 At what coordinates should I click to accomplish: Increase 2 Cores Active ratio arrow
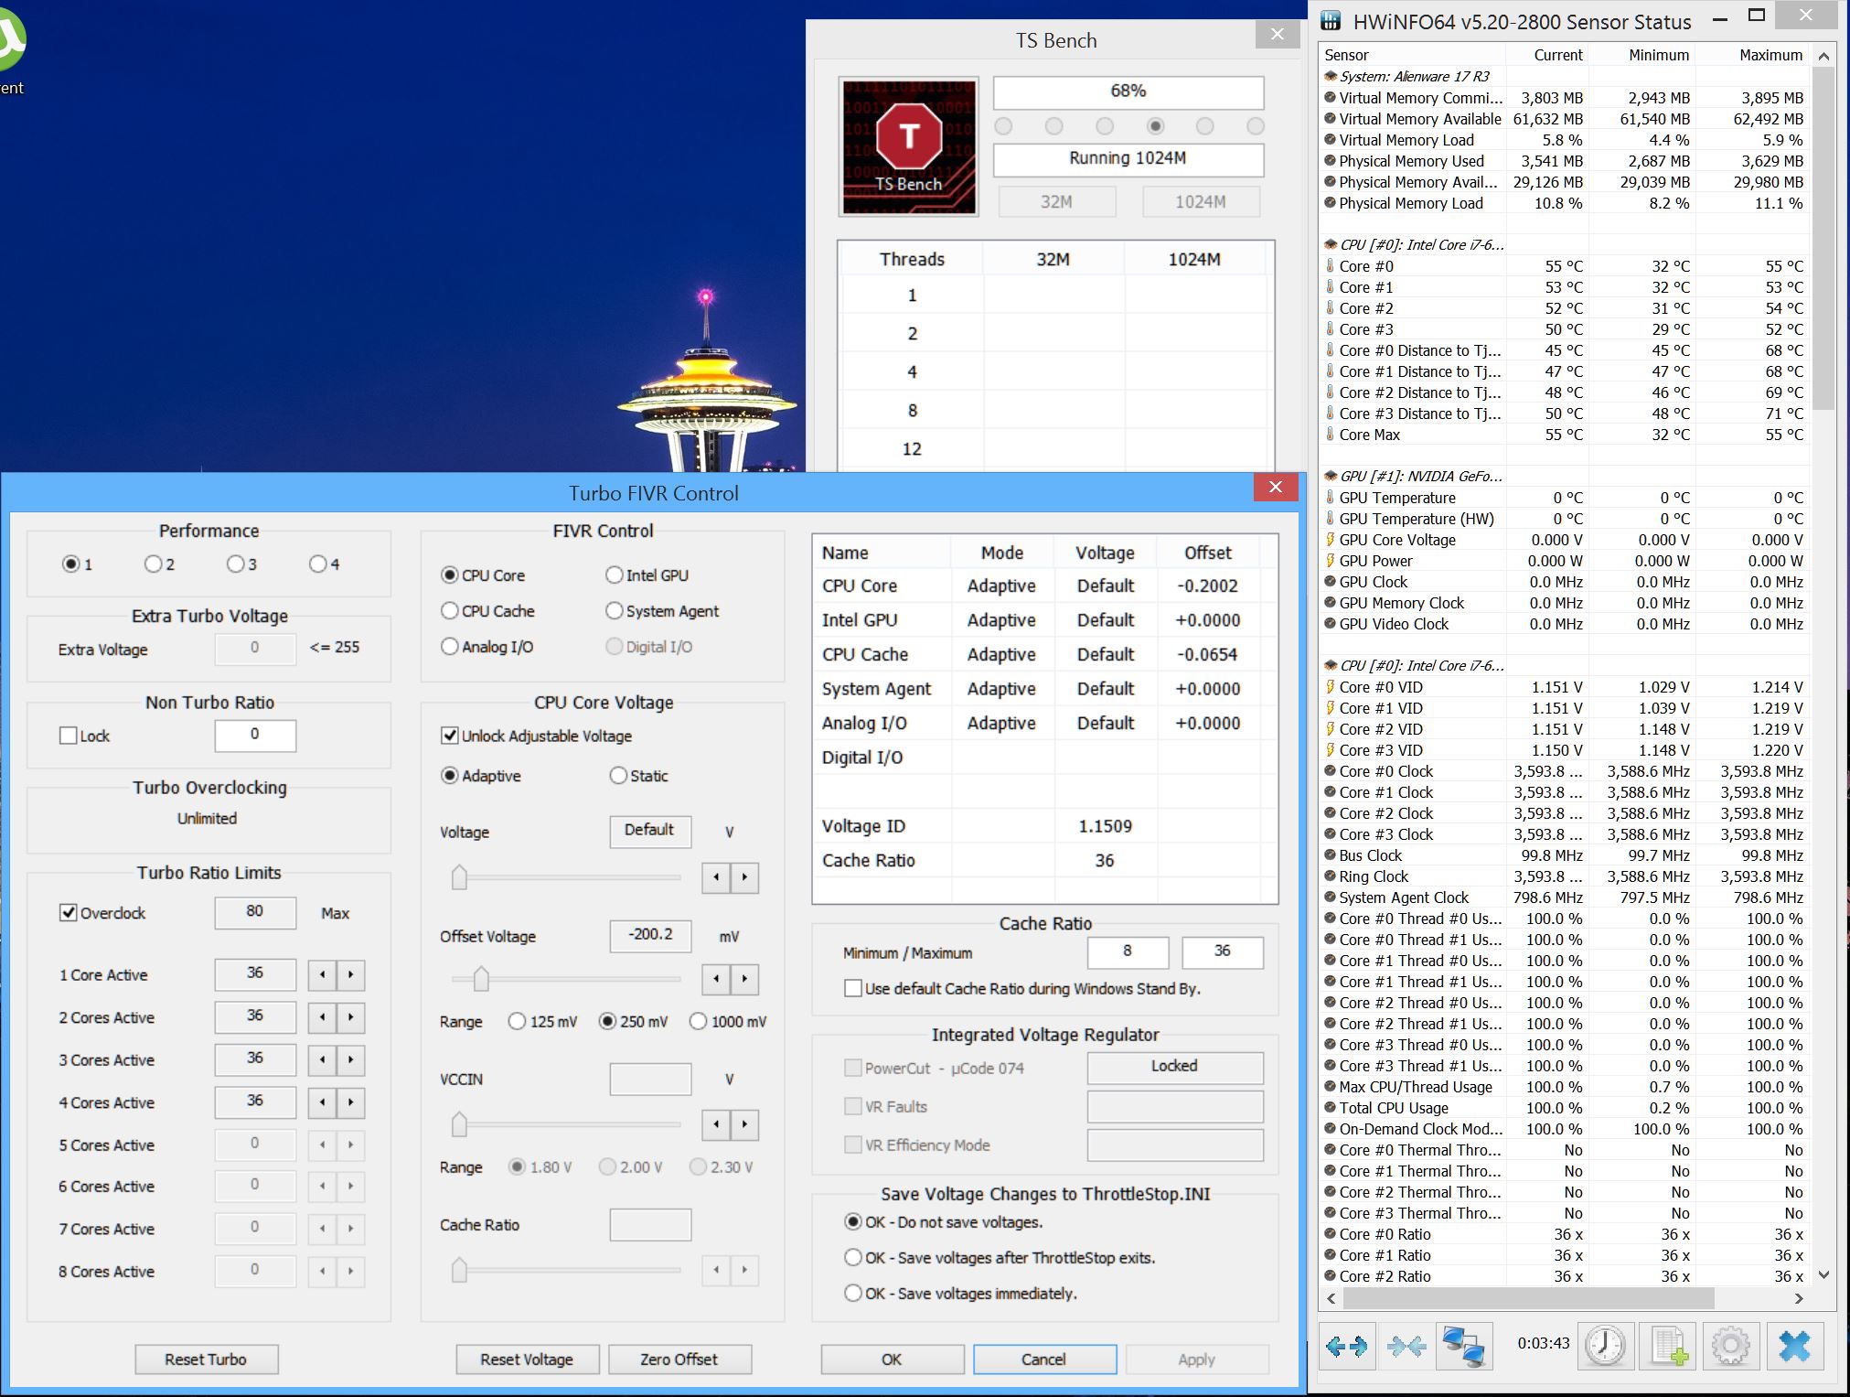[x=351, y=1017]
